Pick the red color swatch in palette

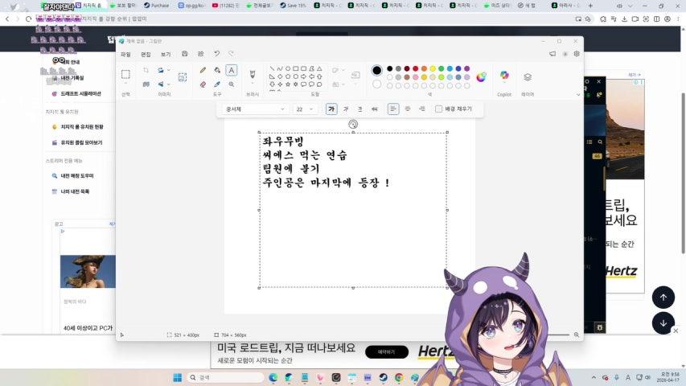(x=416, y=68)
